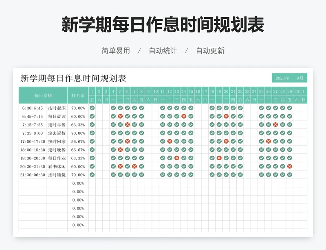Click the red X for 定时晚餐 on day 5
The width and height of the screenshot is (326, 250).
click(120, 150)
